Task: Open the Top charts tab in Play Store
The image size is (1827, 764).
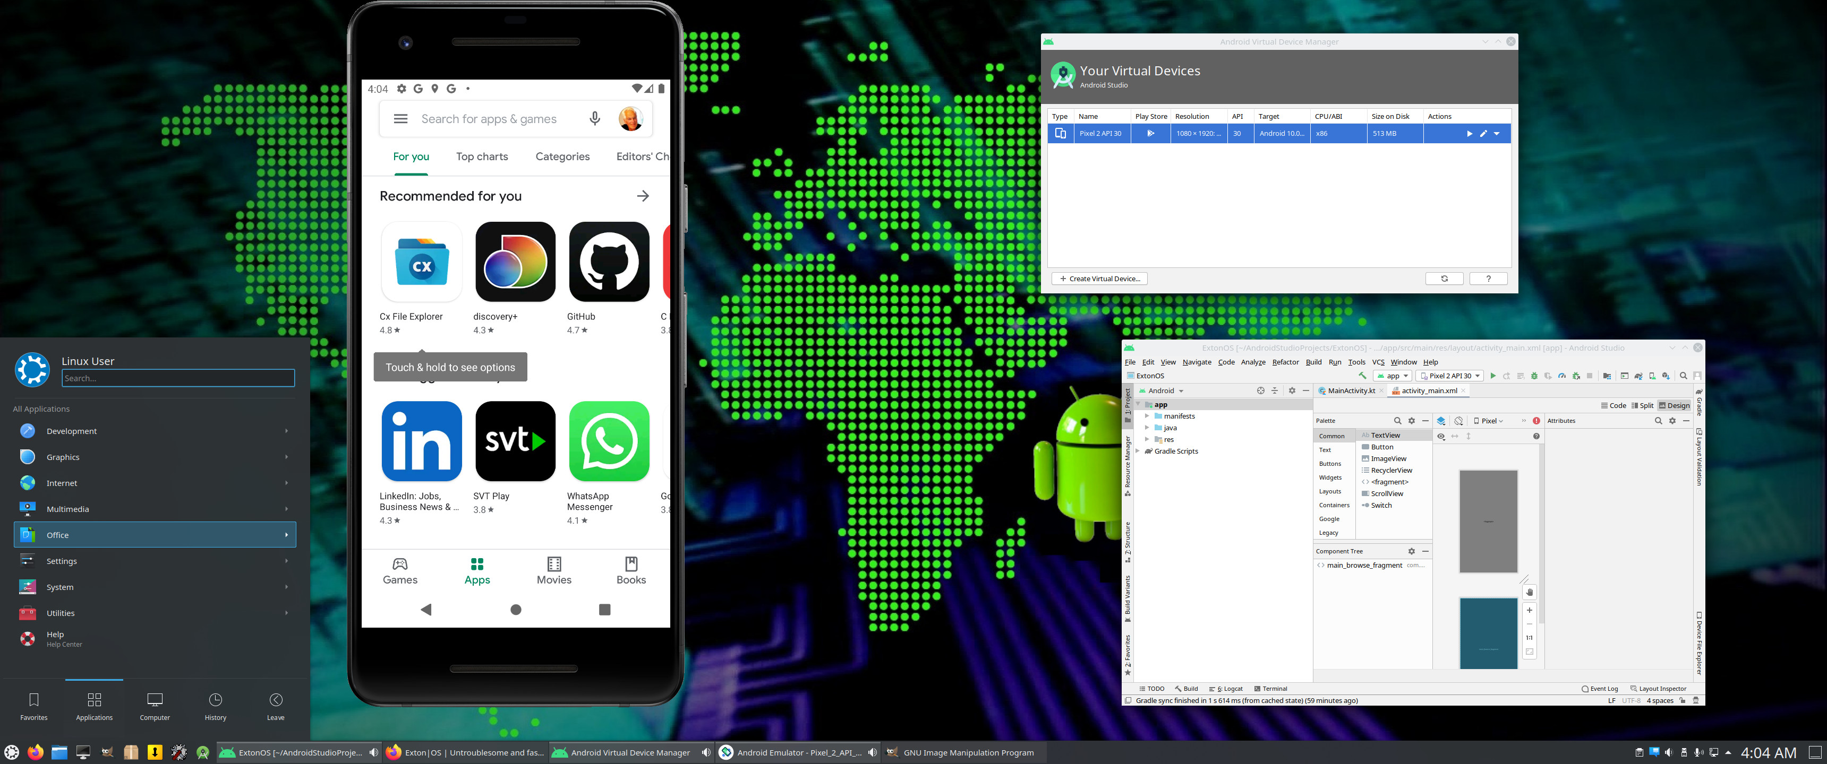Action: pyautogui.click(x=482, y=157)
